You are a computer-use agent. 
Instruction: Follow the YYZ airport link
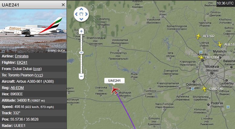pos(39,75)
